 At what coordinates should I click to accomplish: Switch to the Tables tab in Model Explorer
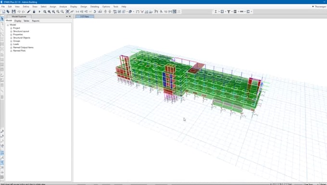pos(26,21)
